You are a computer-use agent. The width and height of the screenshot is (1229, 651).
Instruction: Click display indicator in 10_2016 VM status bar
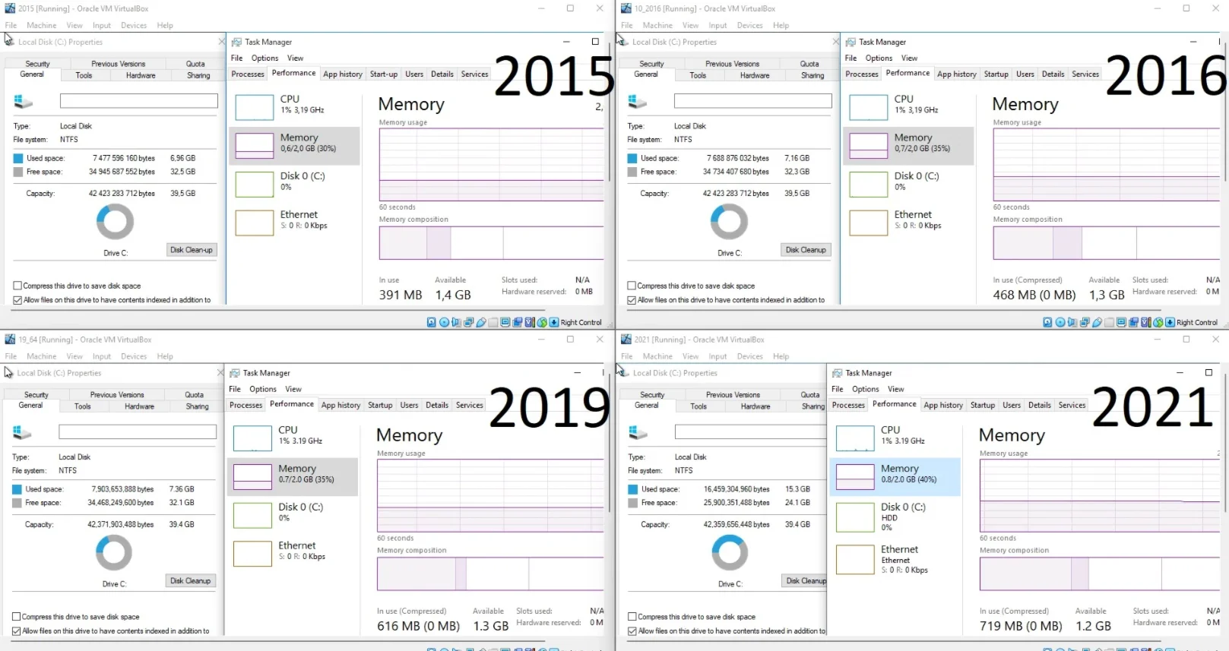[1121, 322]
